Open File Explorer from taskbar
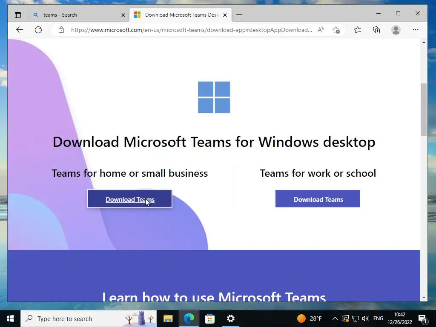Screen dimensions: 436x327 (x=168, y=318)
